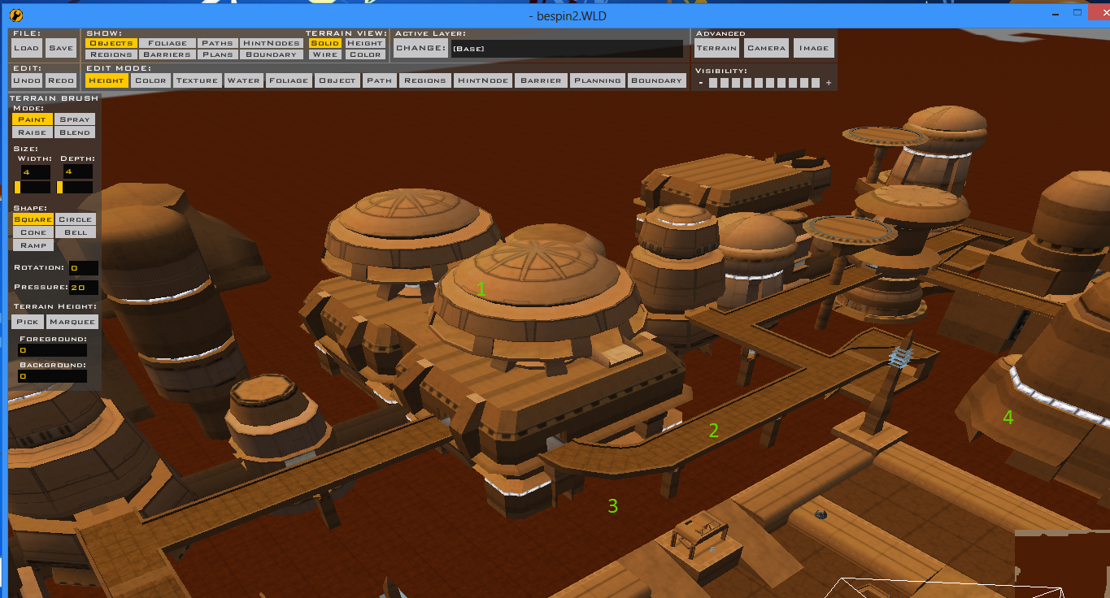Select Square brush shape
The height and width of the screenshot is (598, 1110).
33,219
